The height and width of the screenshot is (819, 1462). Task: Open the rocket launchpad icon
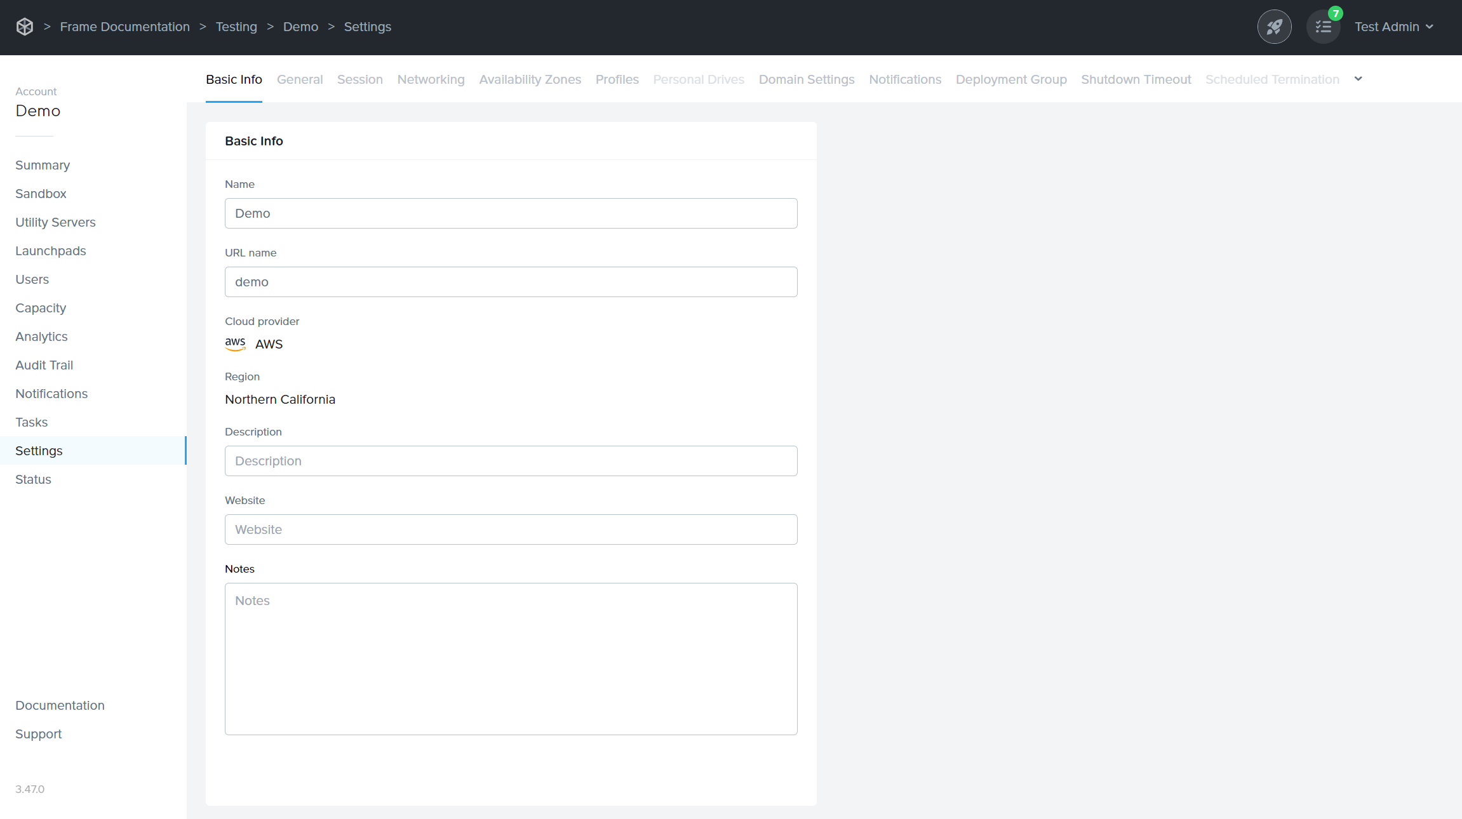[x=1274, y=27]
